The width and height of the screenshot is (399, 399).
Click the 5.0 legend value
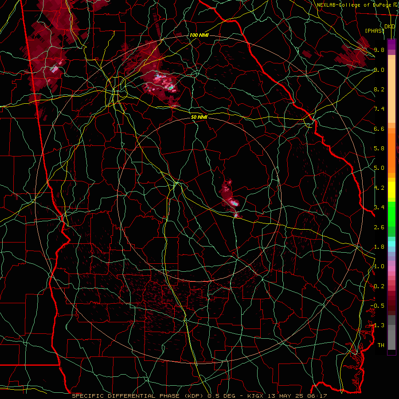[x=379, y=168]
